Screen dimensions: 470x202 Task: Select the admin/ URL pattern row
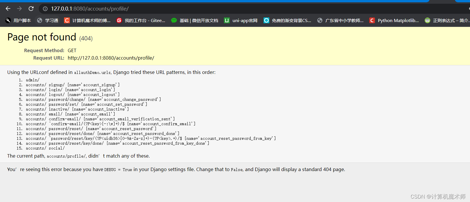[x=32, y=80]
